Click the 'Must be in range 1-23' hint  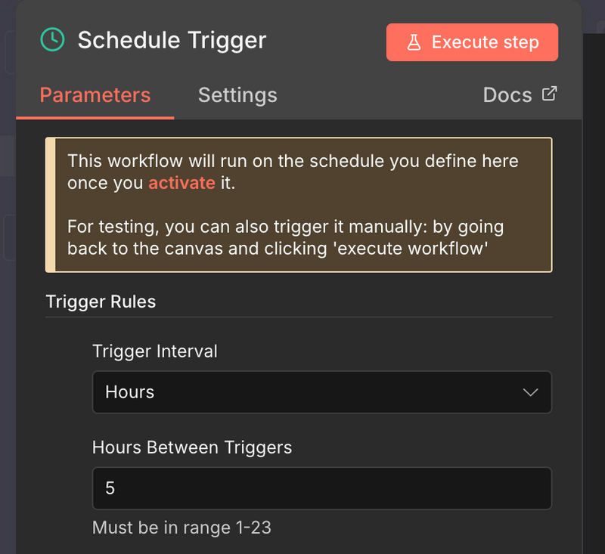(181, 528)
